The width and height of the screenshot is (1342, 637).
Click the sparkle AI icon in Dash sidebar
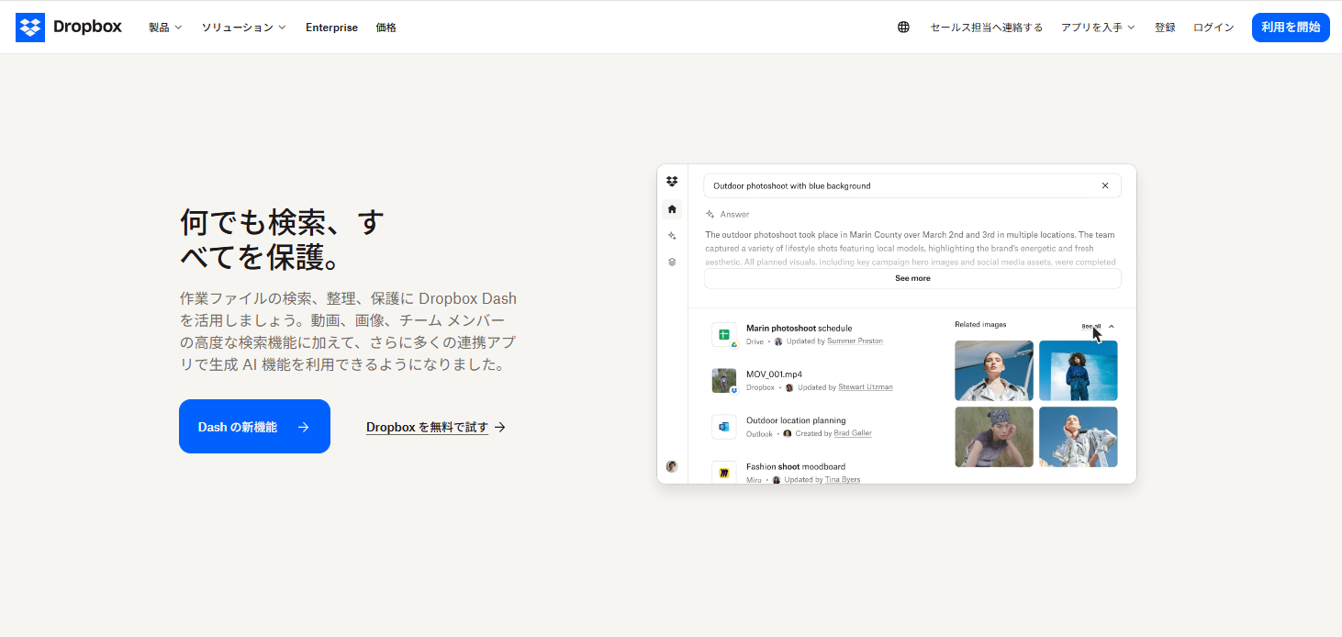coord(672,236)
